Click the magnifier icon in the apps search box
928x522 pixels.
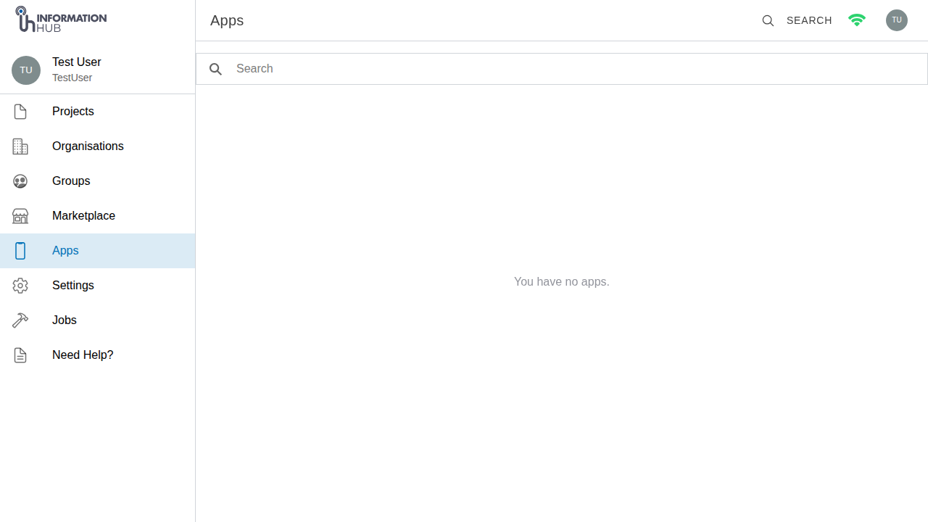[215, 69]
